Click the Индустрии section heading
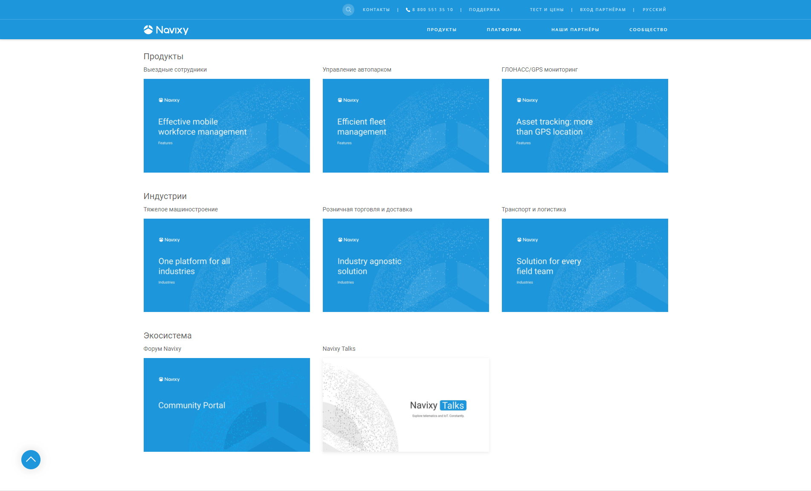 [x=165, y=196]
